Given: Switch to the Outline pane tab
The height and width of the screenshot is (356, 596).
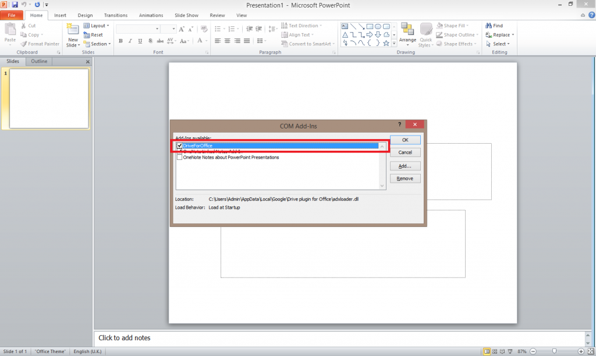Looking at the screenshot, I should [x=39, y=61].
